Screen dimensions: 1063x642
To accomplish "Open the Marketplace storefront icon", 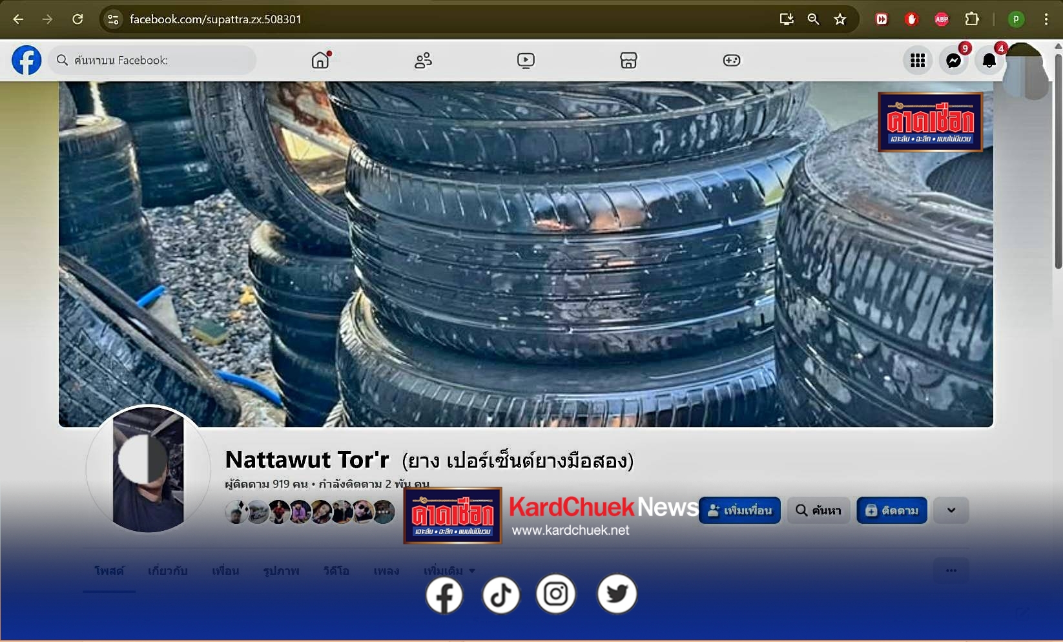I will (x=628, y=61).
